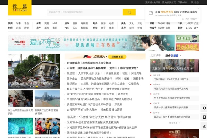Select the active yellow carousel indicator
Screen dimensions: 207x138
37,87
